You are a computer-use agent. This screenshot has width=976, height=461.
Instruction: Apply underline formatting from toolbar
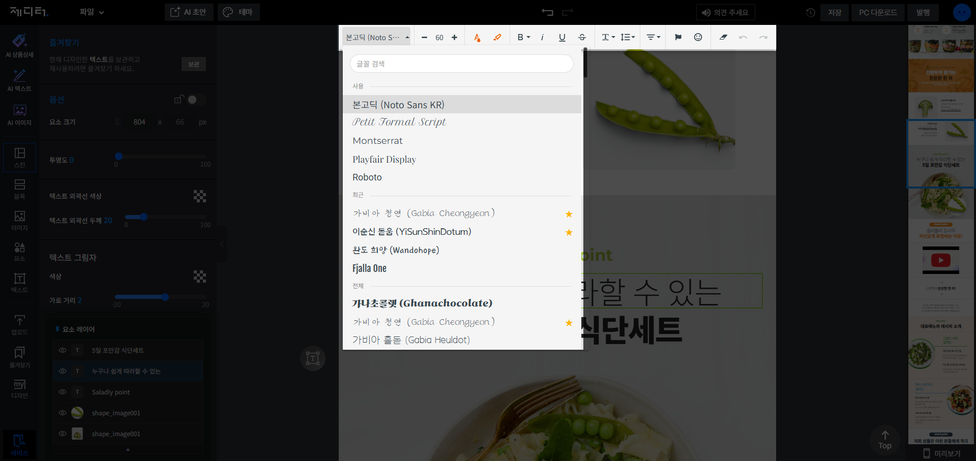[x=562, y=37]
